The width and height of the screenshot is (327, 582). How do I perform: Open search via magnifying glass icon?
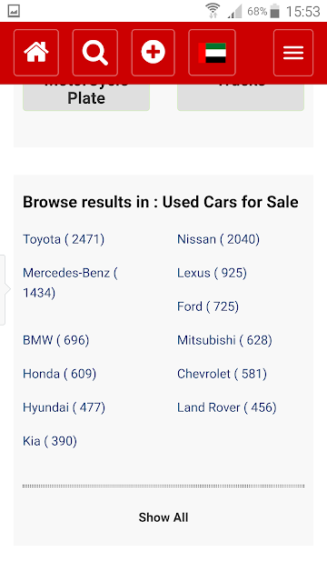tap(94, 53)
